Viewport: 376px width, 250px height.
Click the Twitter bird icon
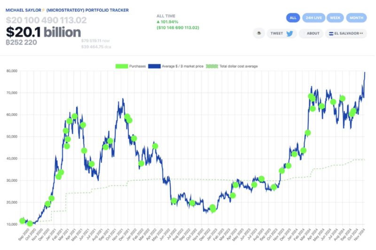(x=290, y=33)
